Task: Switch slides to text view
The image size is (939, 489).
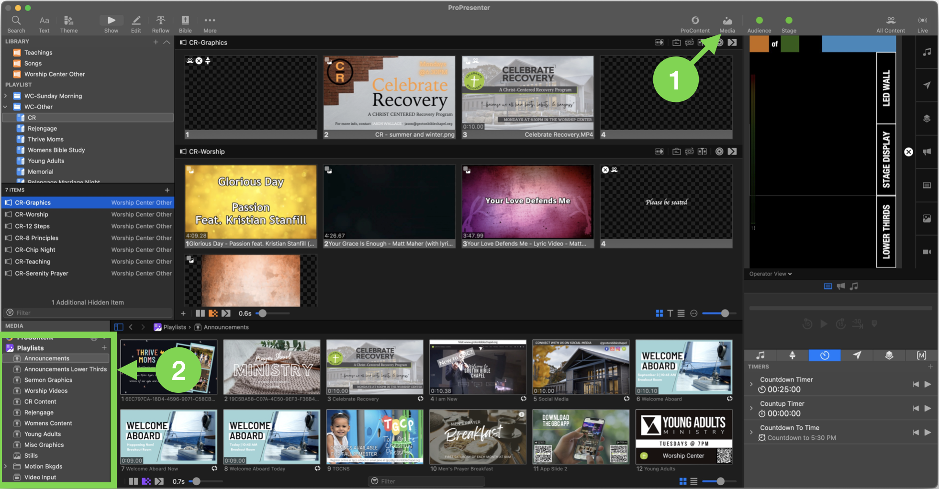Action: [670, 313]
